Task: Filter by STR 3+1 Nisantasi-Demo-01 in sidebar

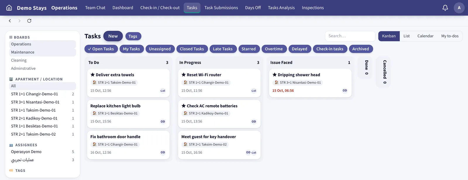Action: (x=42, y=102)
